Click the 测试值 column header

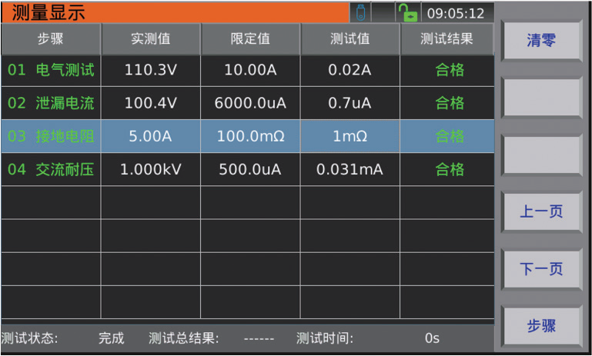pos(350,38)
